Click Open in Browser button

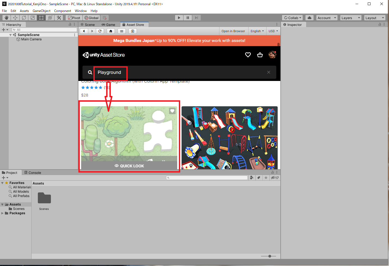pos(233,31)
